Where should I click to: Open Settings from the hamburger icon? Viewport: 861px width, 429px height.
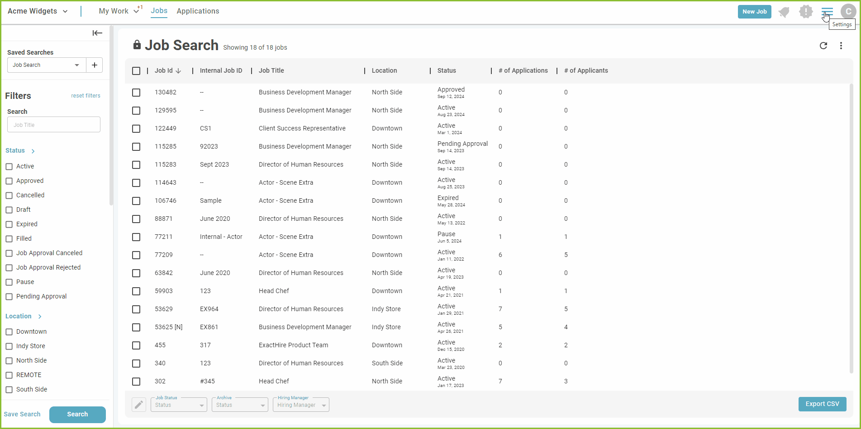tap(827, 11)
